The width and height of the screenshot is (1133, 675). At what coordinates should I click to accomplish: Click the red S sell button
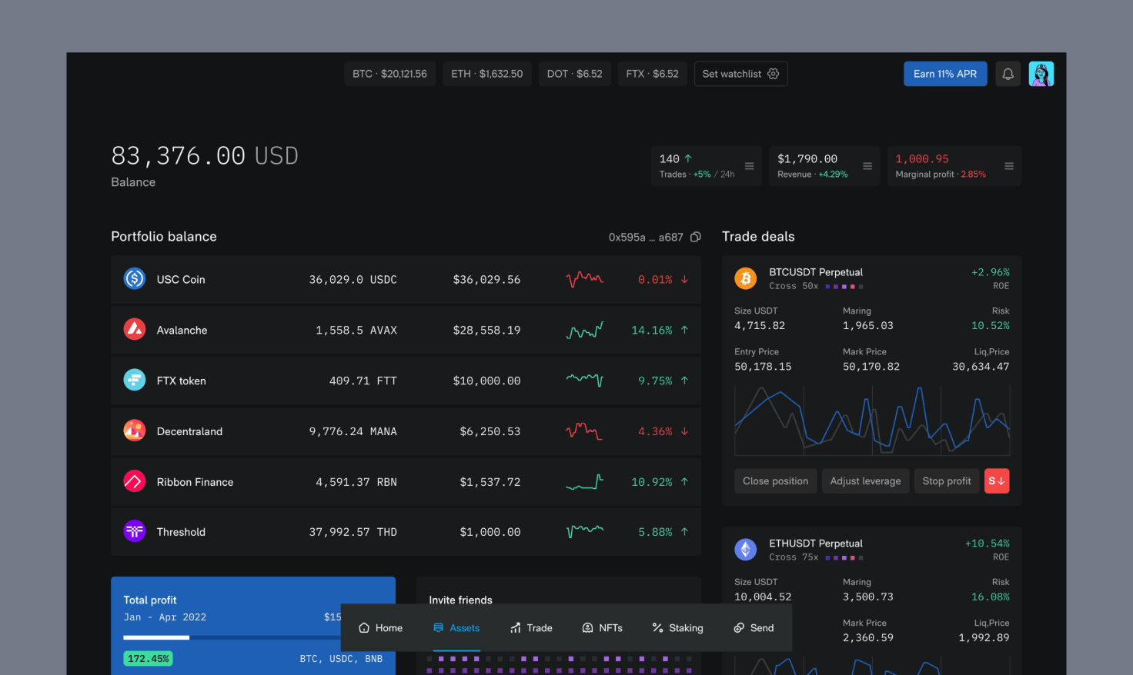point(996,481)
